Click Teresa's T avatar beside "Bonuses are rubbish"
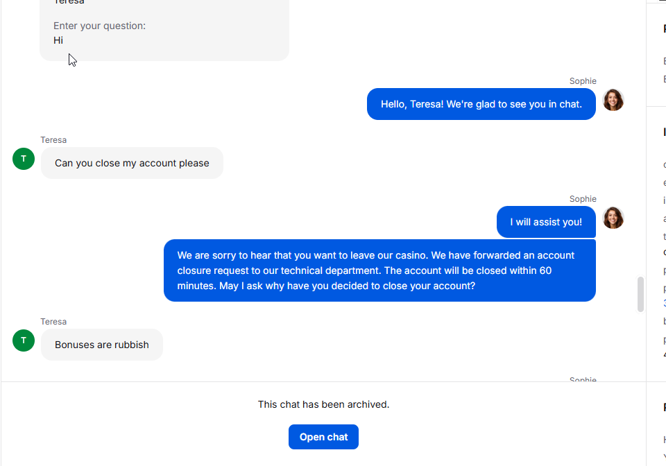Viewport: 666px width, 466px height. click(x=24, y=340)
